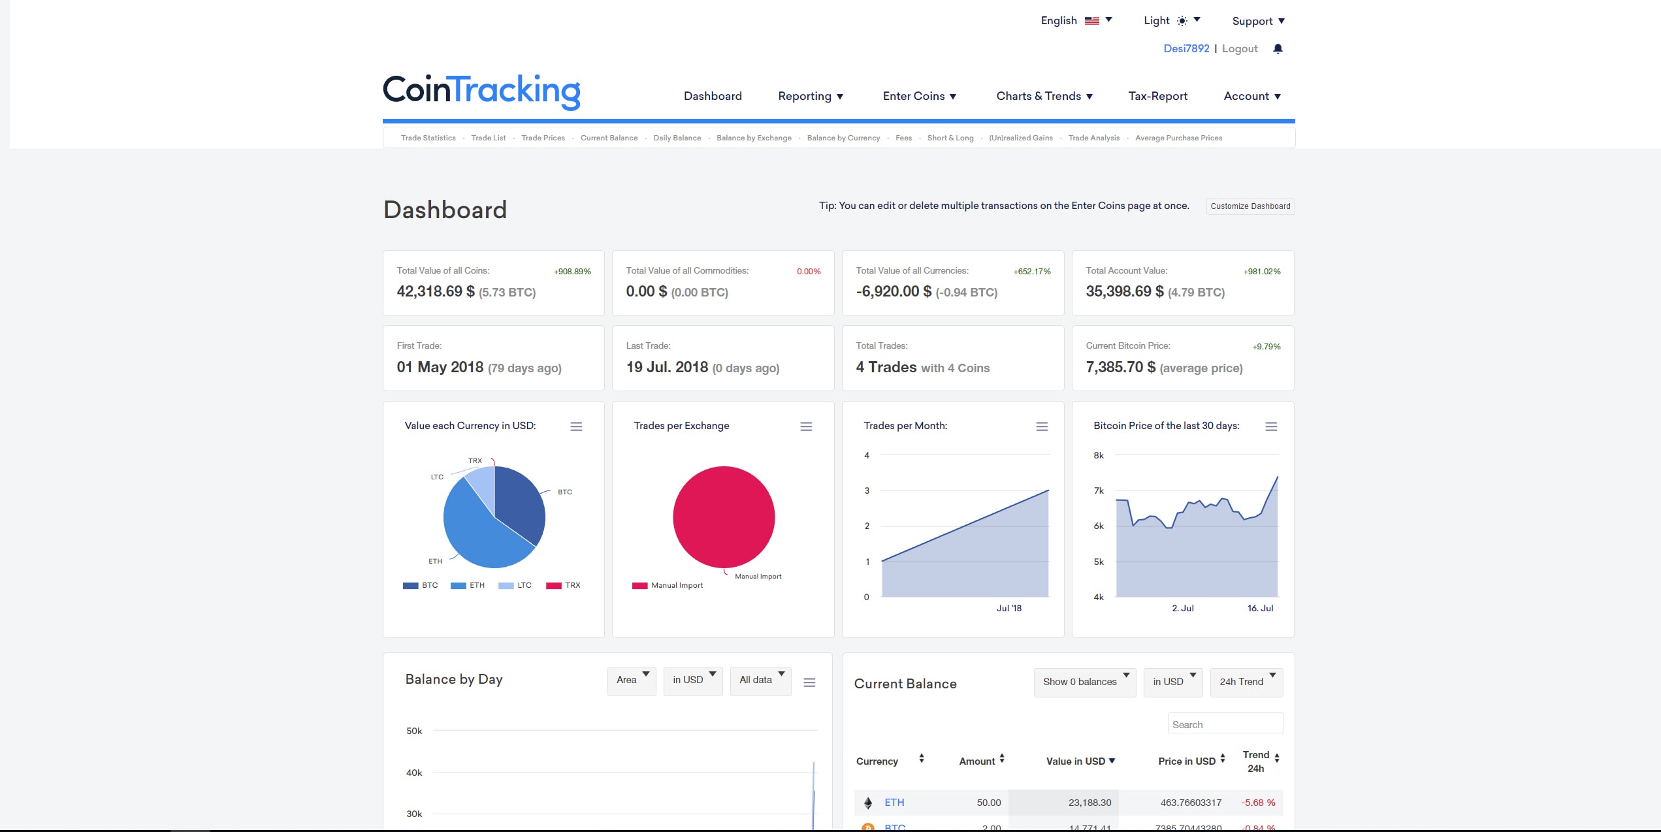Open the (Un)realized Gains submenu link
Viewport: 1661px width, 832px height.
[x=1021, y=138]
